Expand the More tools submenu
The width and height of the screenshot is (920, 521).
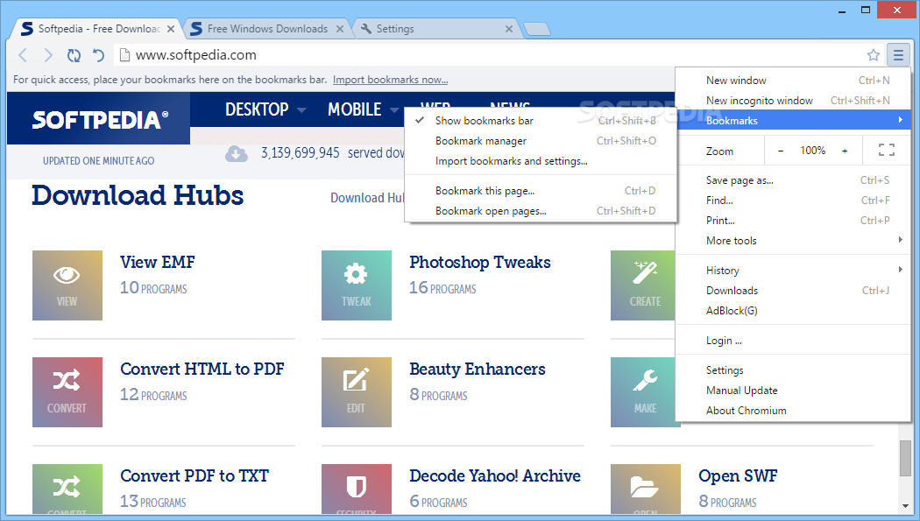(793, 240)
